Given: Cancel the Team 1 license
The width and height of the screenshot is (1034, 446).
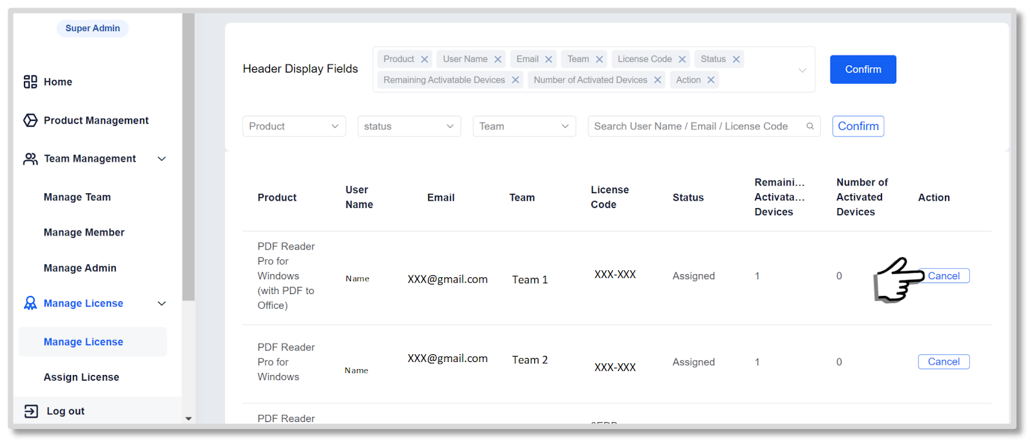Looking at the screenshot, I should point(944,276).
